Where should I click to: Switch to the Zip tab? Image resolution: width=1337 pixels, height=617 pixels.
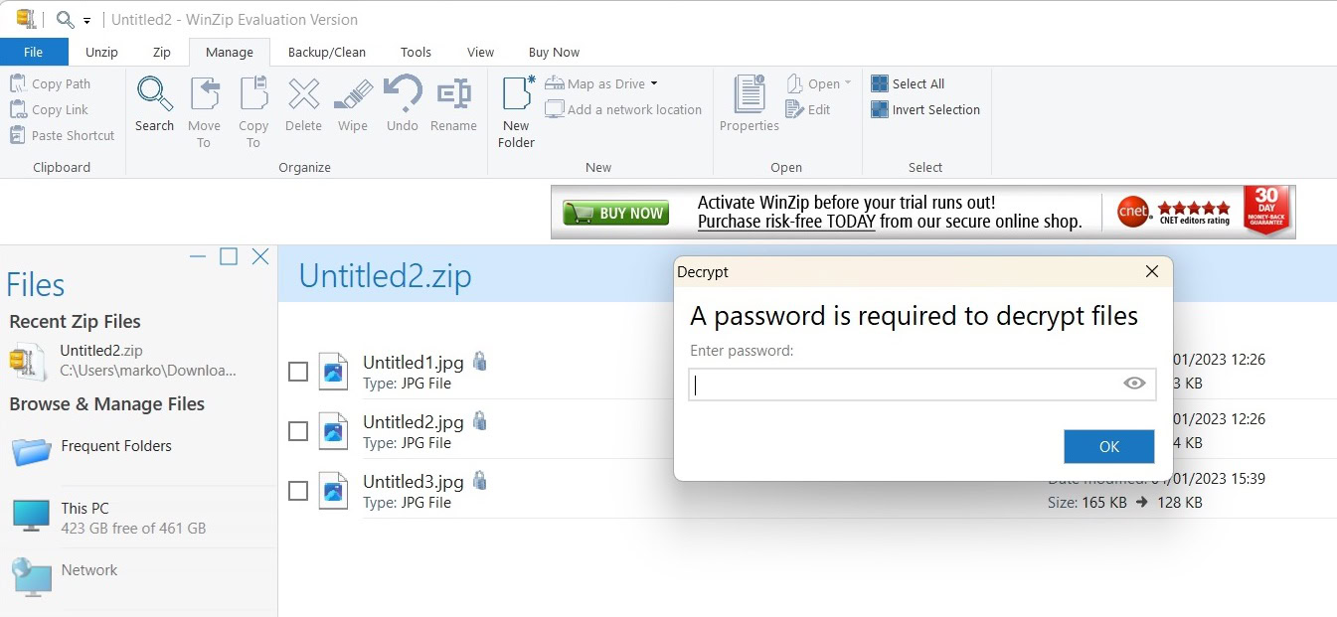pos(161,52)
